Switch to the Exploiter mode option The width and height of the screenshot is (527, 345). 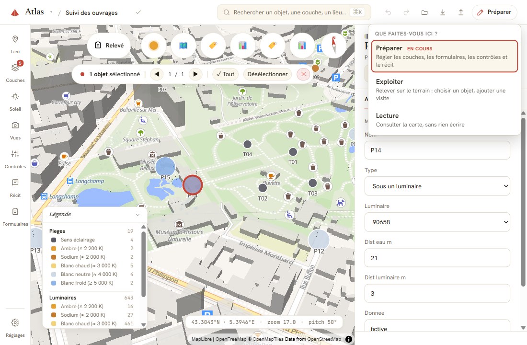point(444,90)
